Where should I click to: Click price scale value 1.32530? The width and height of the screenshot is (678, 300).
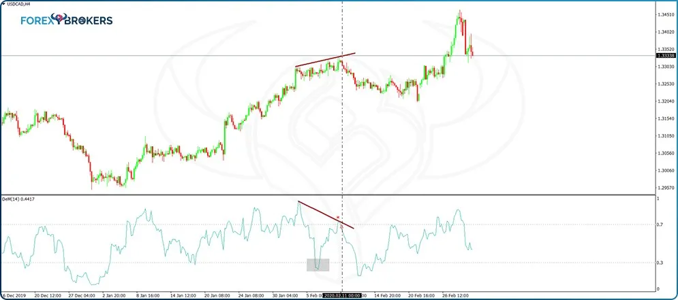[666, 84]
